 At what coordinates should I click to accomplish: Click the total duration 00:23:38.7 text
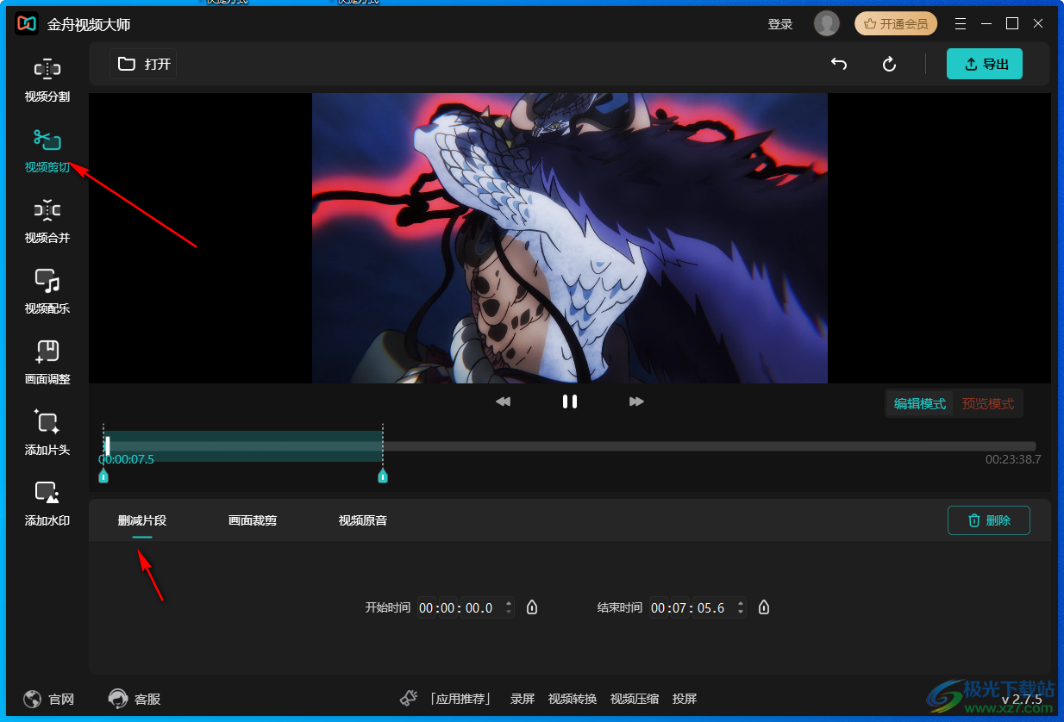click(x=1013, y=459)
